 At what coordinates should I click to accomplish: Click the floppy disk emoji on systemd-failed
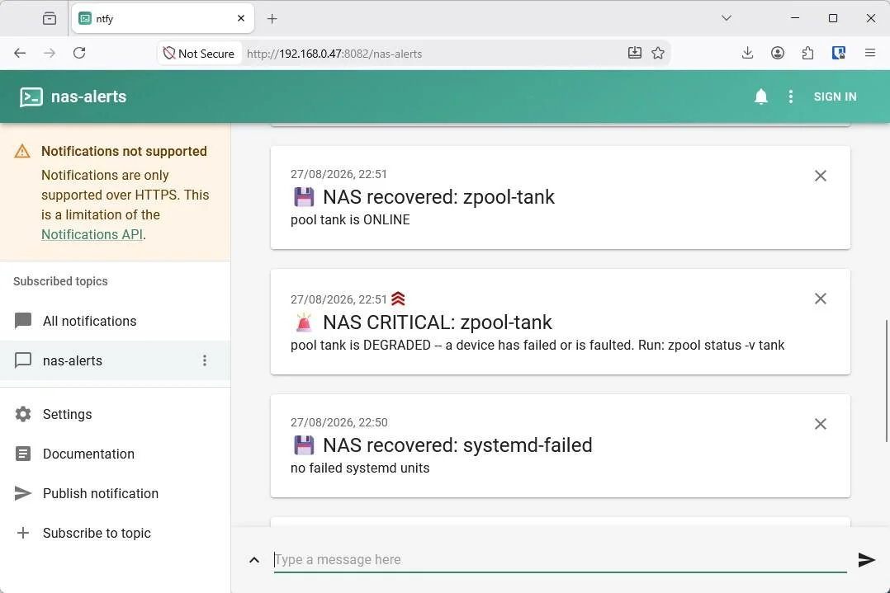pyautogui.click(x=304, y=445)
